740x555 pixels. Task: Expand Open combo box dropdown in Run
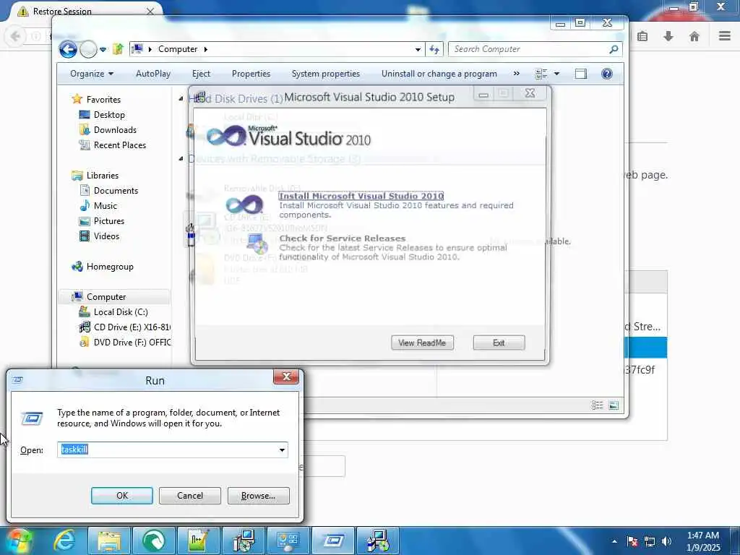[x=283, y=449]
